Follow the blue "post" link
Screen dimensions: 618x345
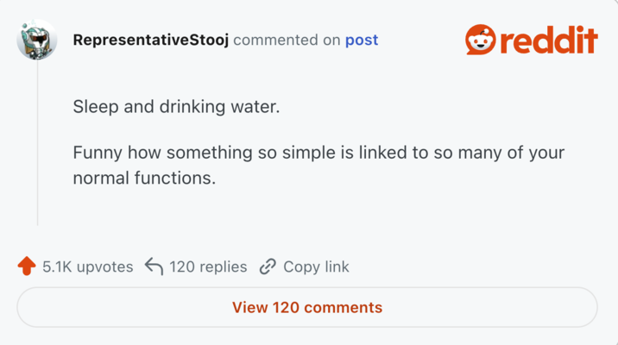(x=362, y=40)
